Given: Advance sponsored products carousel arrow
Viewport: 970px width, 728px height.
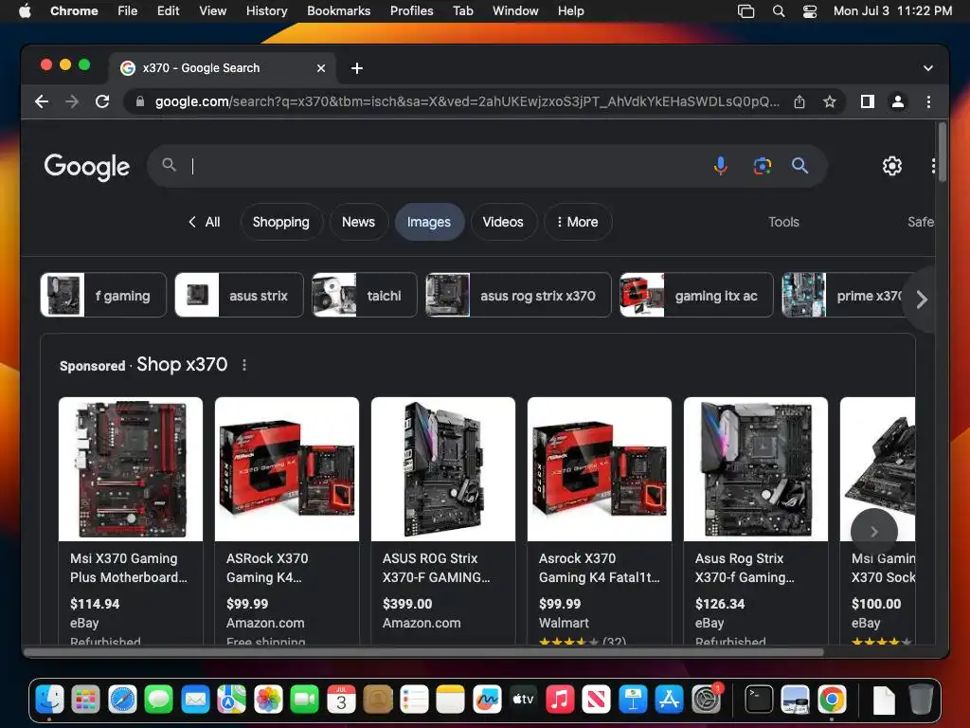Looking at the screenshot, I should pyautogui.click(x=873, y=531).
